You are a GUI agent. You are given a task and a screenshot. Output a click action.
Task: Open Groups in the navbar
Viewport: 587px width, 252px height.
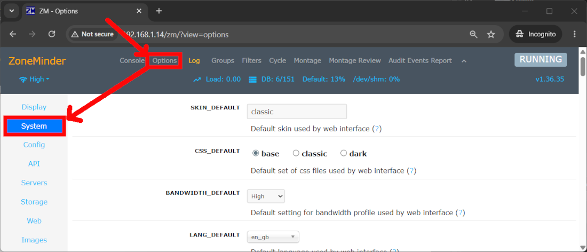(223, 61)
